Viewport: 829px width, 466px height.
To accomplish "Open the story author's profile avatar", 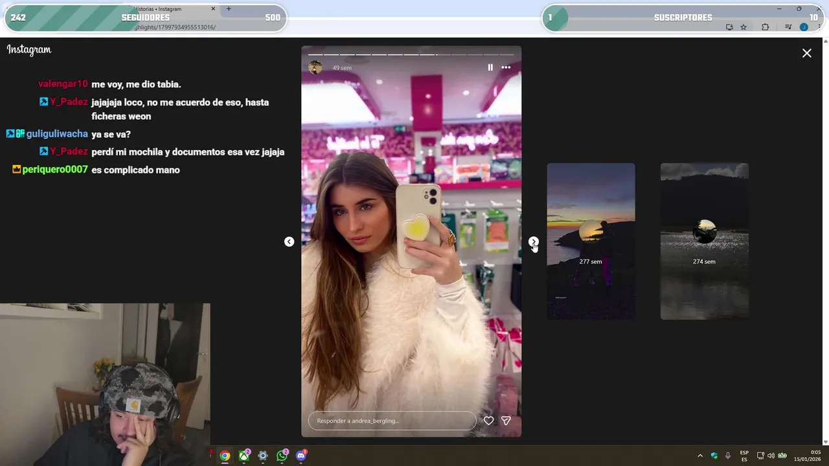I will 315,67.
